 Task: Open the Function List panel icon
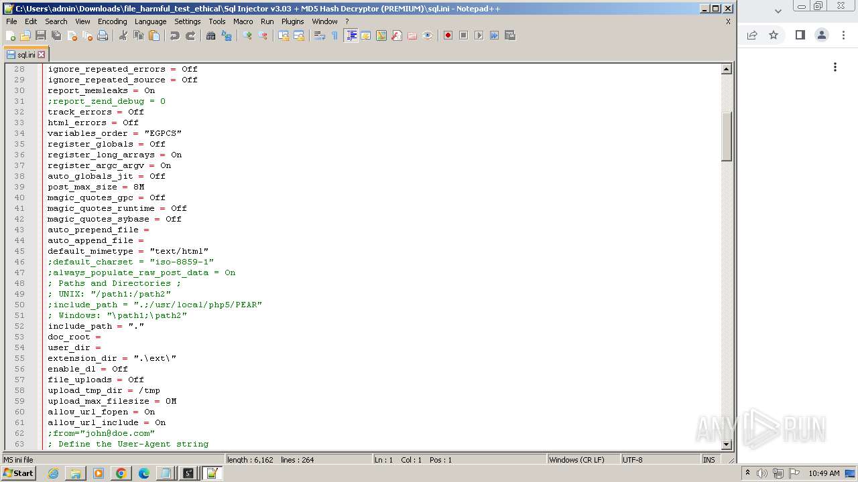(397, 35)
